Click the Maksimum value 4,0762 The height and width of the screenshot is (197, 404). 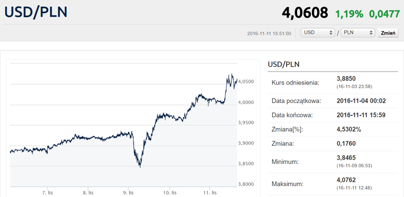click(x=346, y=180)
